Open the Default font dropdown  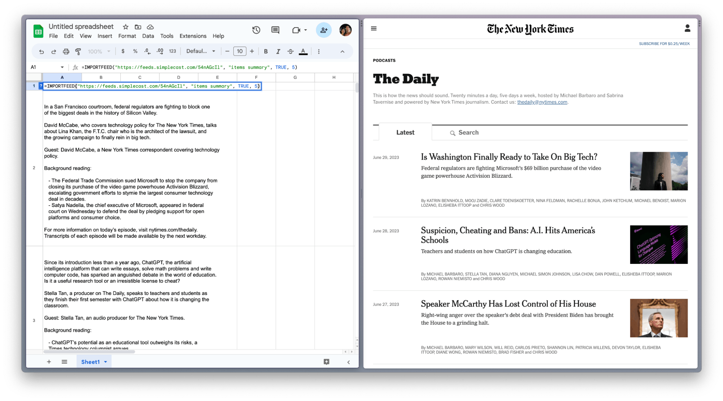(201, 51)
